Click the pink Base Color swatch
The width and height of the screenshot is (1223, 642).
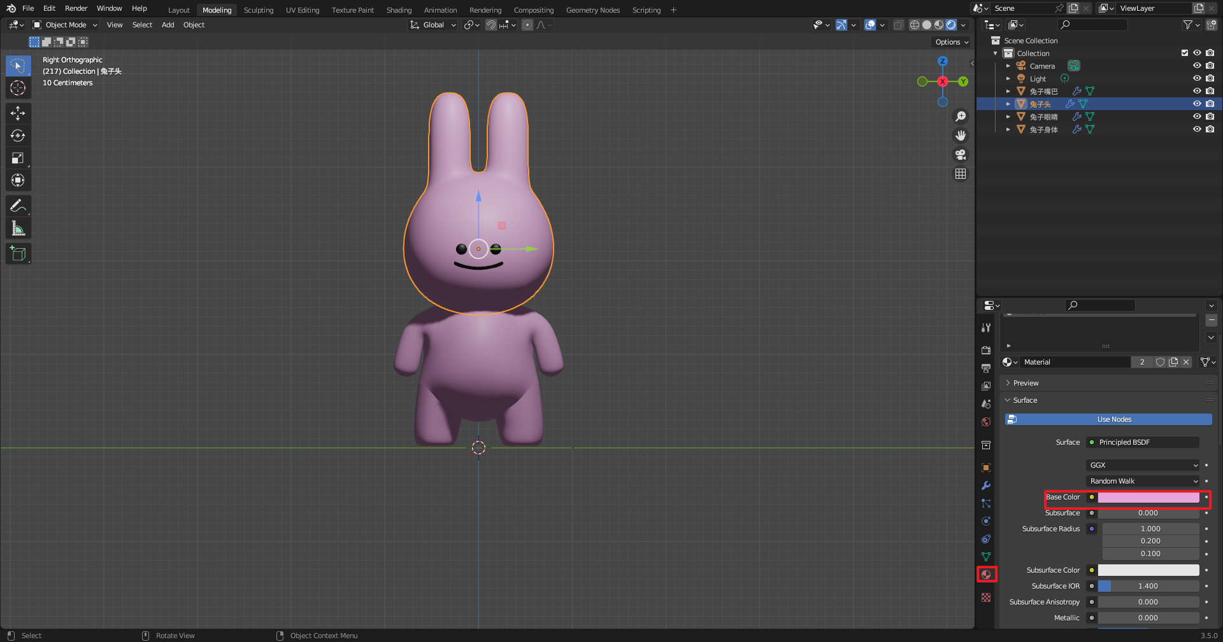tap(1148, 497)
